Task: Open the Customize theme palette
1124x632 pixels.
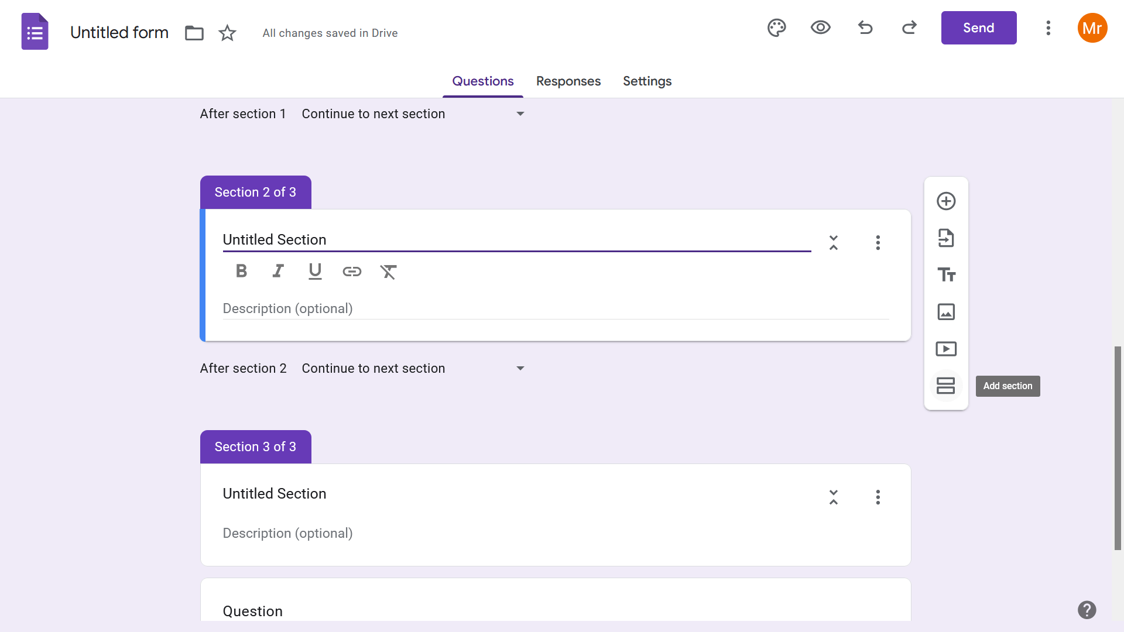Action: (776, 28)
